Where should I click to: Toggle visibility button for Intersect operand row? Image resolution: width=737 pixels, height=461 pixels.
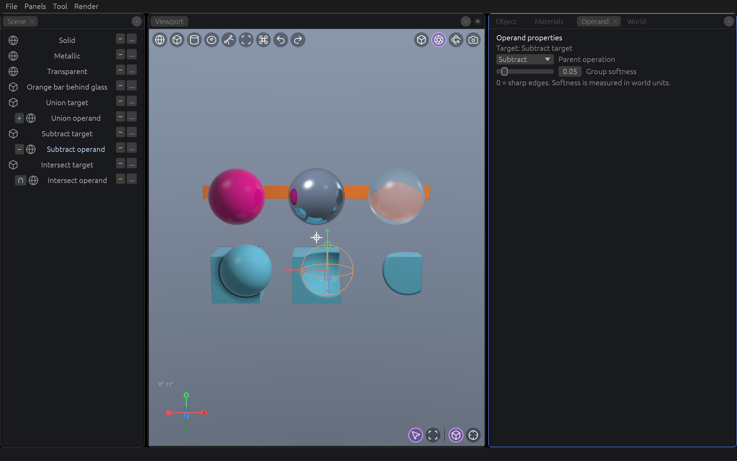[x=120, y=179]
